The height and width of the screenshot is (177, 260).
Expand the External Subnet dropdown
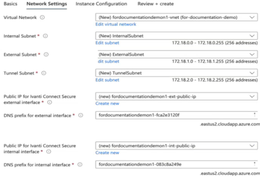point(178,54)
